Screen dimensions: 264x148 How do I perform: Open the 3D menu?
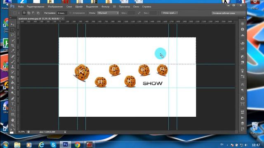(114, 7)
